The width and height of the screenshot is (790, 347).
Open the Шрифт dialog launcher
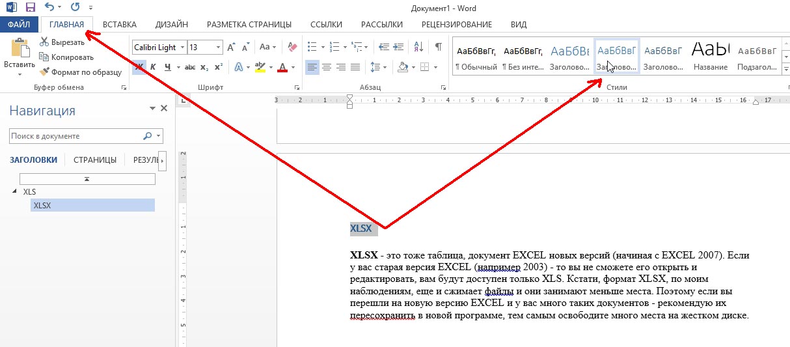(x=297, y=87)
